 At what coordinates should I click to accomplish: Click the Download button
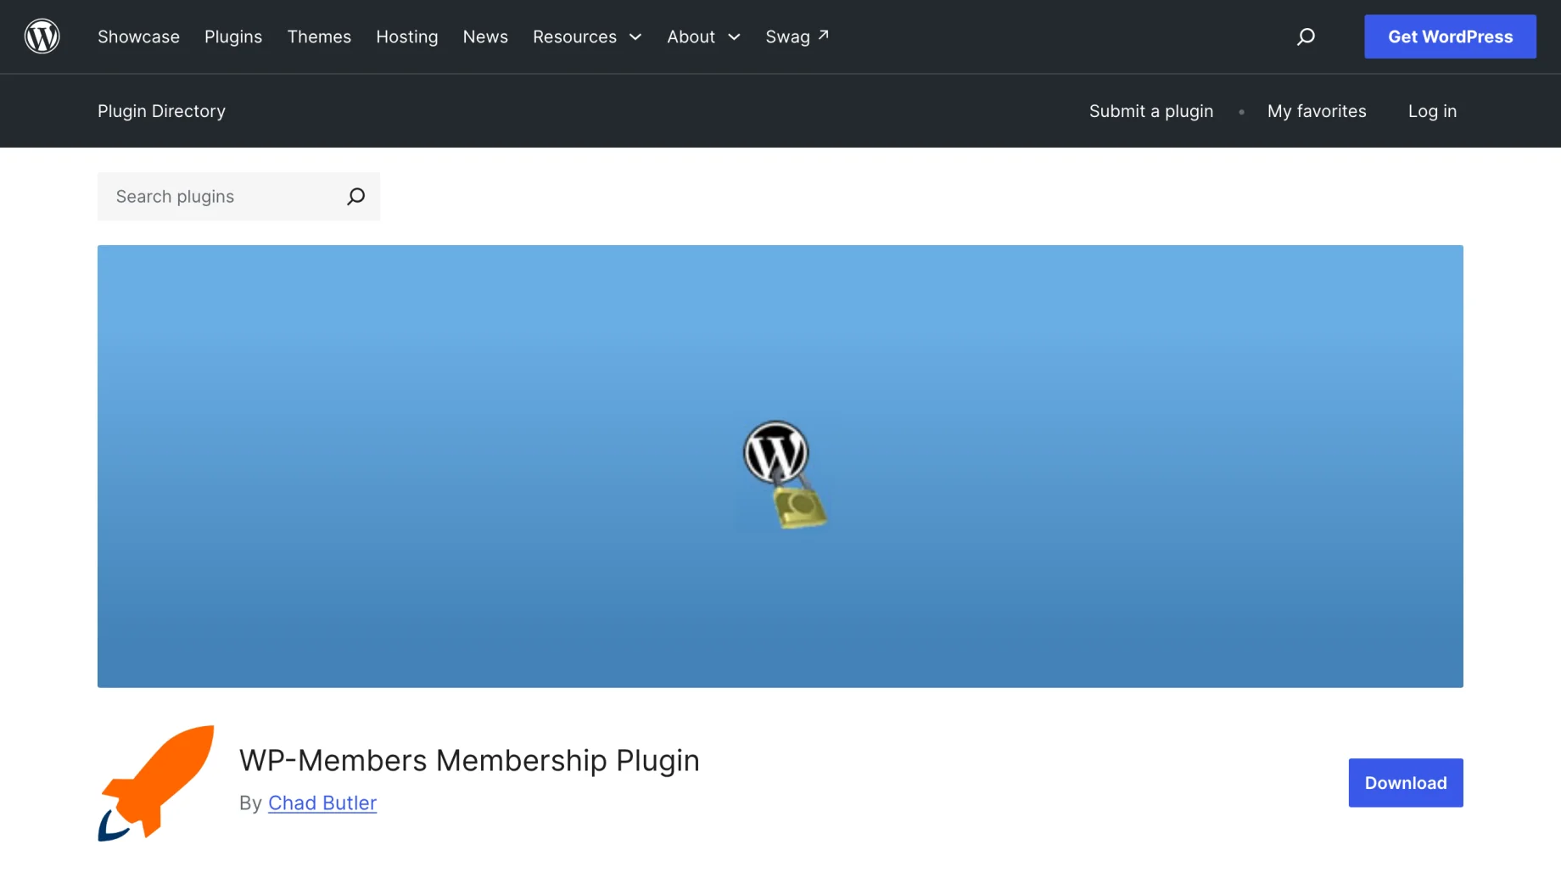pyautogui.click(x=1406, y=783)
